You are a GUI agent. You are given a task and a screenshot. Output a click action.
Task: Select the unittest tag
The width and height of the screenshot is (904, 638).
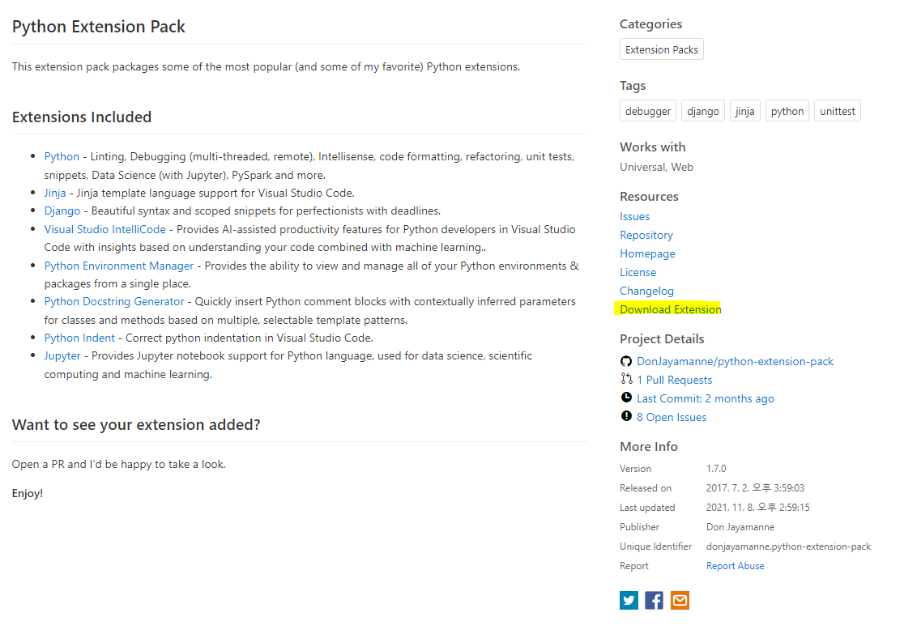837,111
